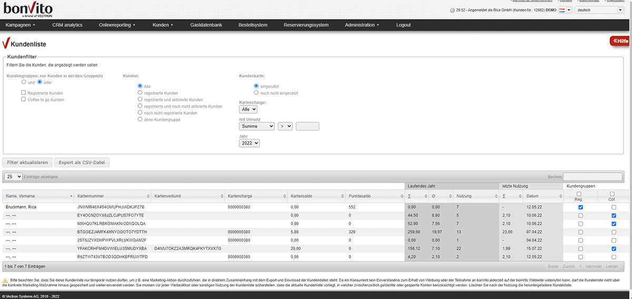Click the bonVito logo
Image resolution: width=632 pixels, height=299 pixels.
27,9
